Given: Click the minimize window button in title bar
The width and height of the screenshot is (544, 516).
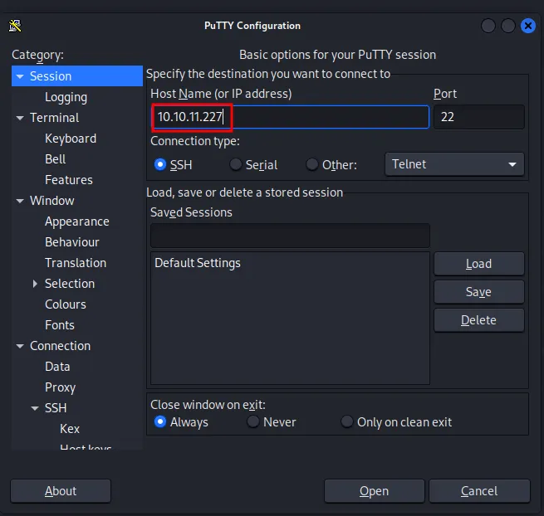Looking at the screenshot, I should 488,26.
